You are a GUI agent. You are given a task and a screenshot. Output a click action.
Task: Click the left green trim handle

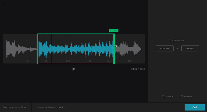point(37,49)
